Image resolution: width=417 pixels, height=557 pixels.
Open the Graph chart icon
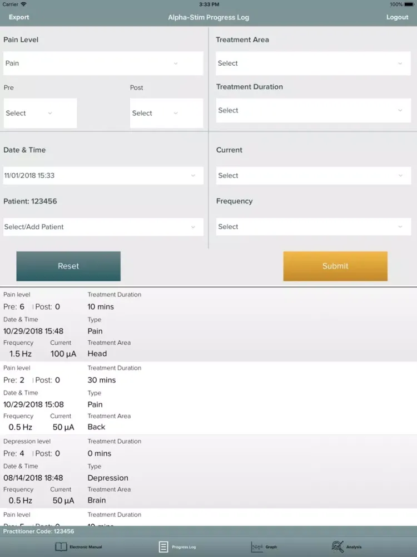(x=257, y=547)
